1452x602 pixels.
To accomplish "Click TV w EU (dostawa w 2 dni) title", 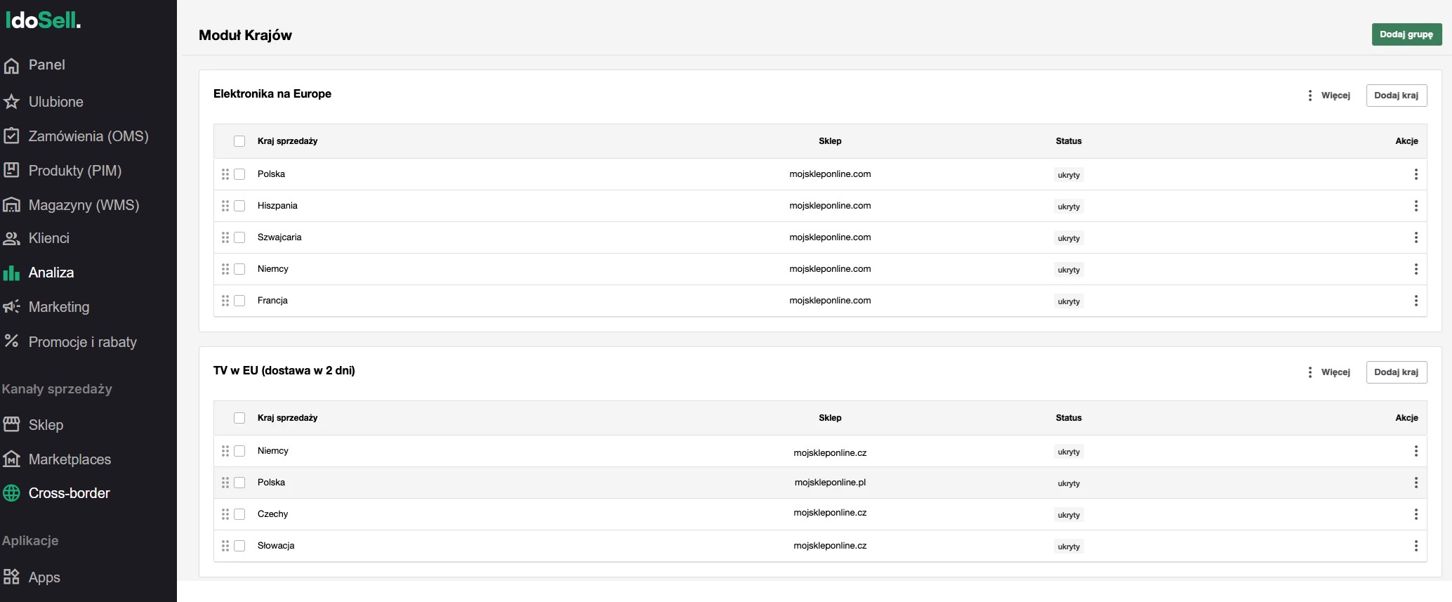I will (284, 371).
